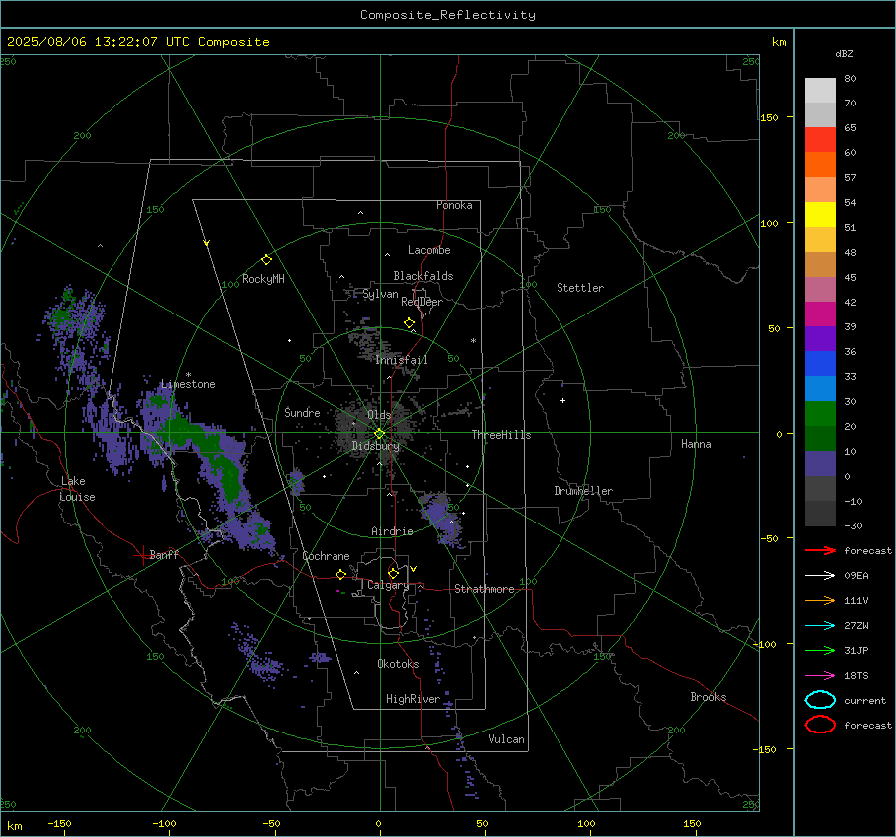
Task: Click white plus marker west of Hanna
Action: (x=562, y=400)
